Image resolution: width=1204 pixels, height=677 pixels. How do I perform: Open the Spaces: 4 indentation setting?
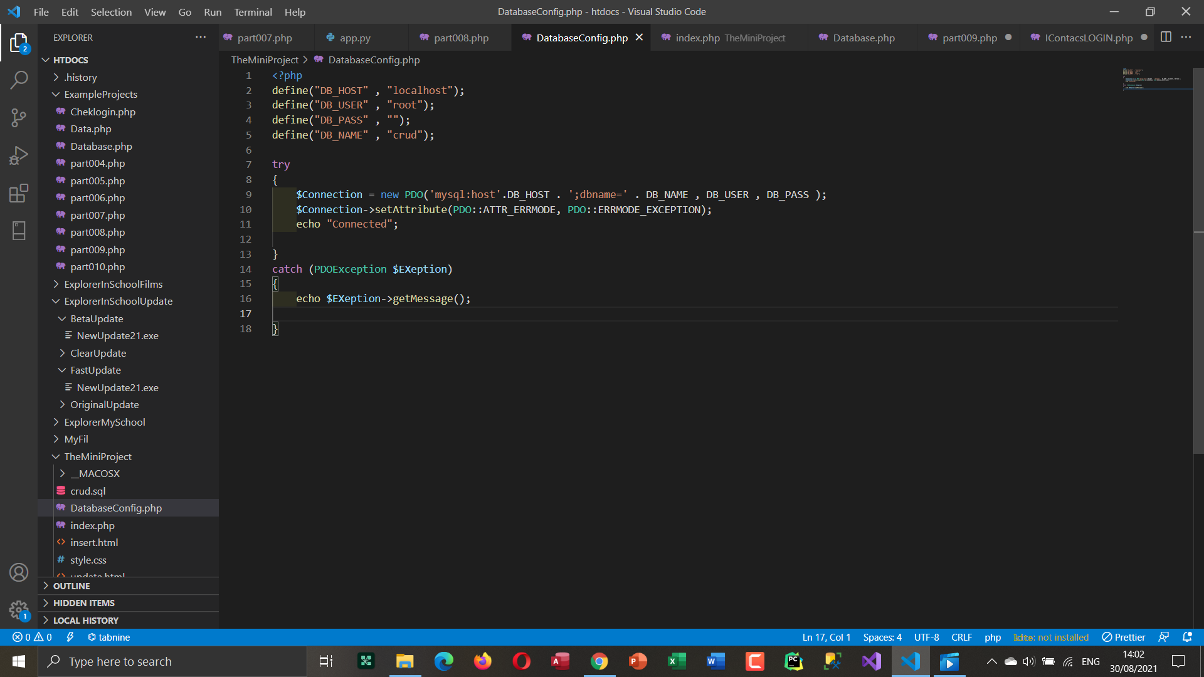(x=882, y=637)
